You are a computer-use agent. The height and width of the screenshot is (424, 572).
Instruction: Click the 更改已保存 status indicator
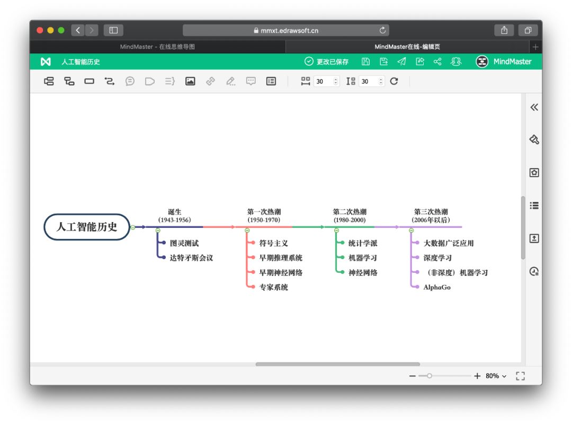click(326, 61)
